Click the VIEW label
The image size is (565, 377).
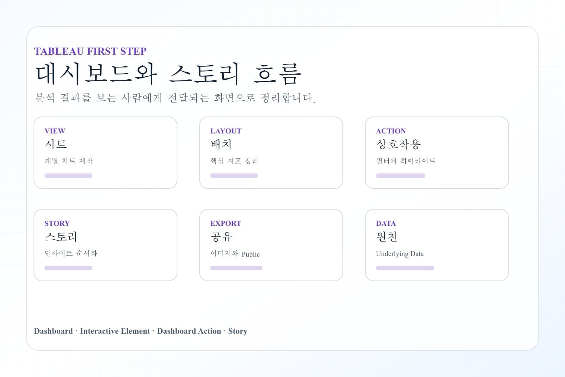[55, 131]
